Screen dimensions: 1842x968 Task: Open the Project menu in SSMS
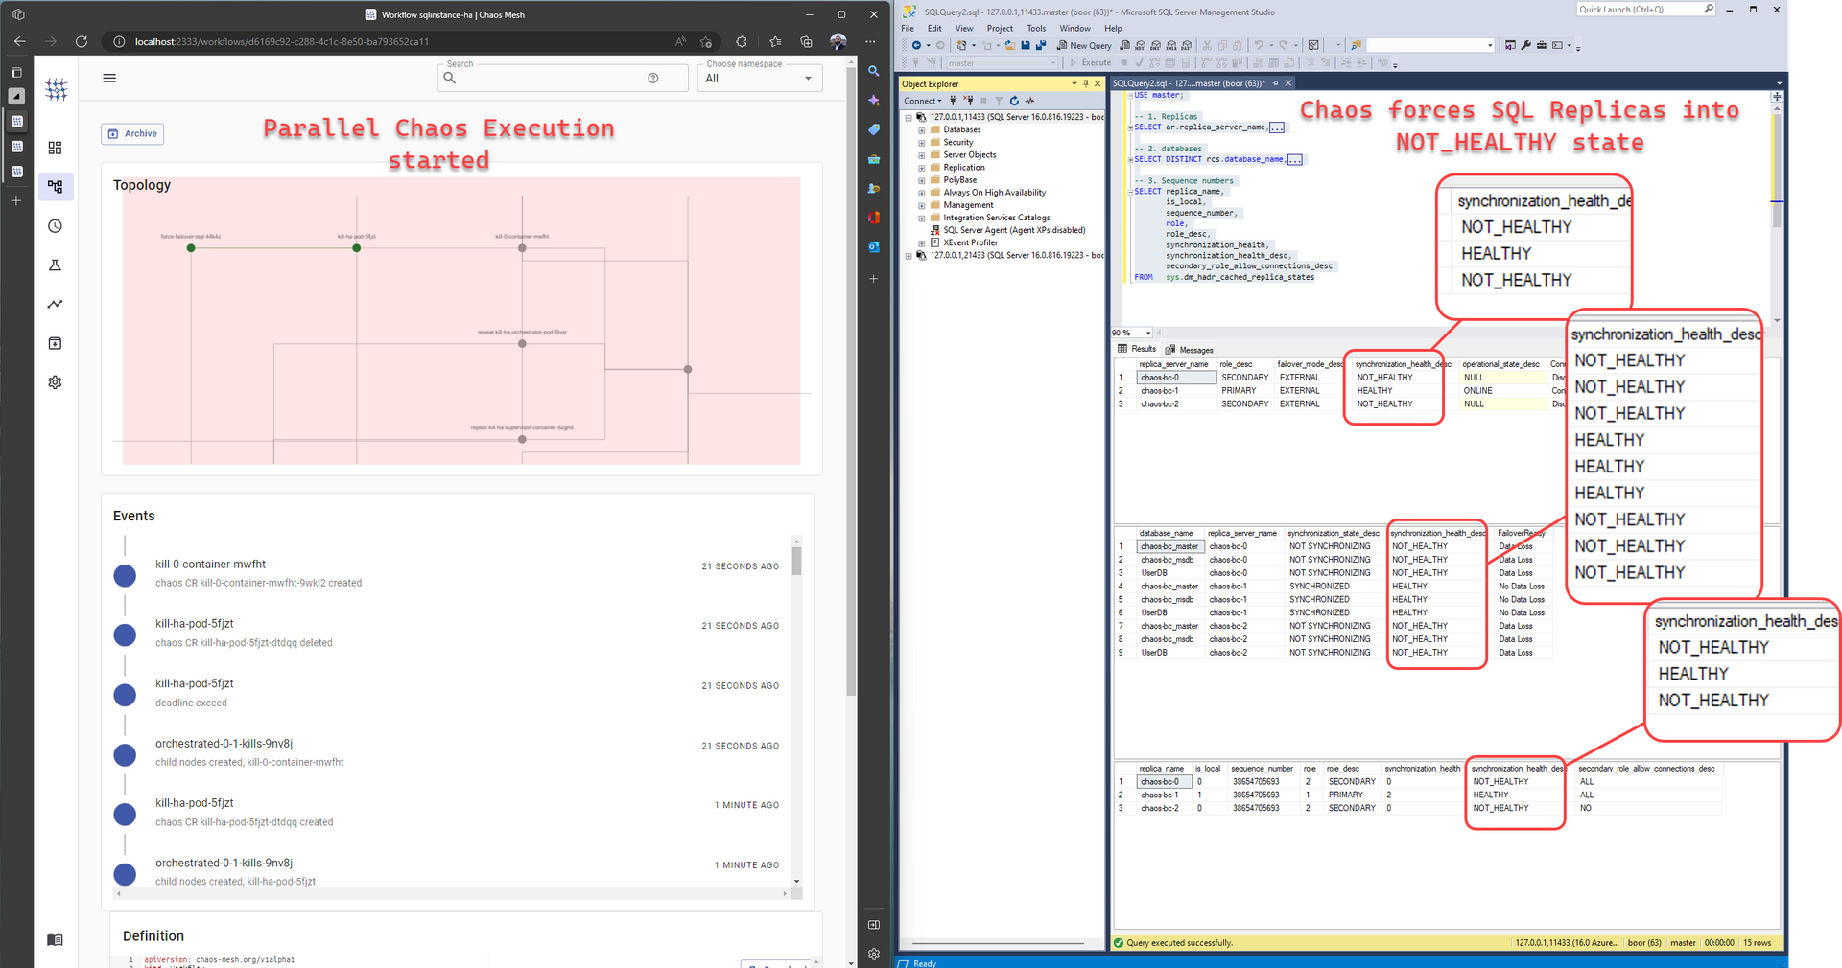click(x=1000, y=29)
